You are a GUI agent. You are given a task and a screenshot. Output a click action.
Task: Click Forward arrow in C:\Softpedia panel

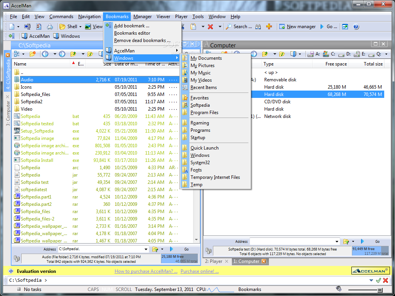[62, 54]
